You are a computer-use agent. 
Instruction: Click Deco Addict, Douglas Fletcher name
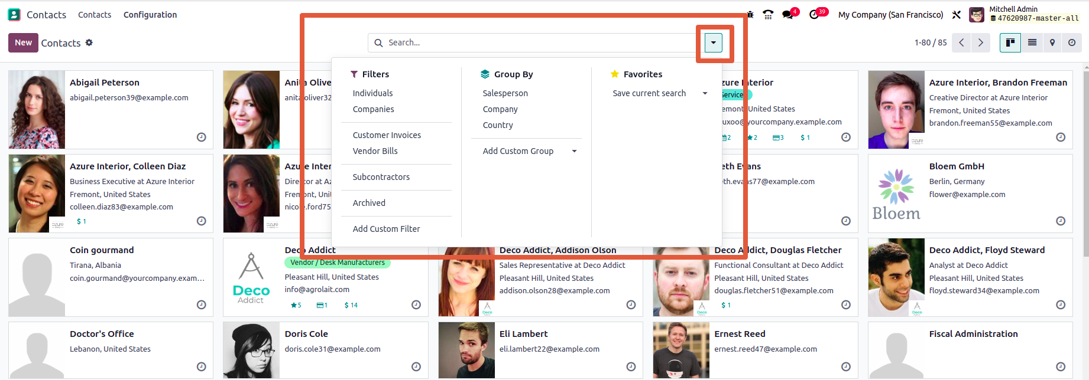tap(778, 250)
